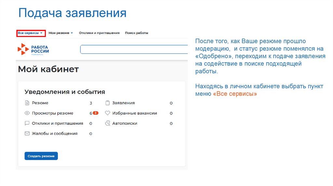This screenshot has width=333, height=186.
Task: Click the orange «Все сервисы» text in instructions
Action: pyautogui.click(x=235, y=94)
